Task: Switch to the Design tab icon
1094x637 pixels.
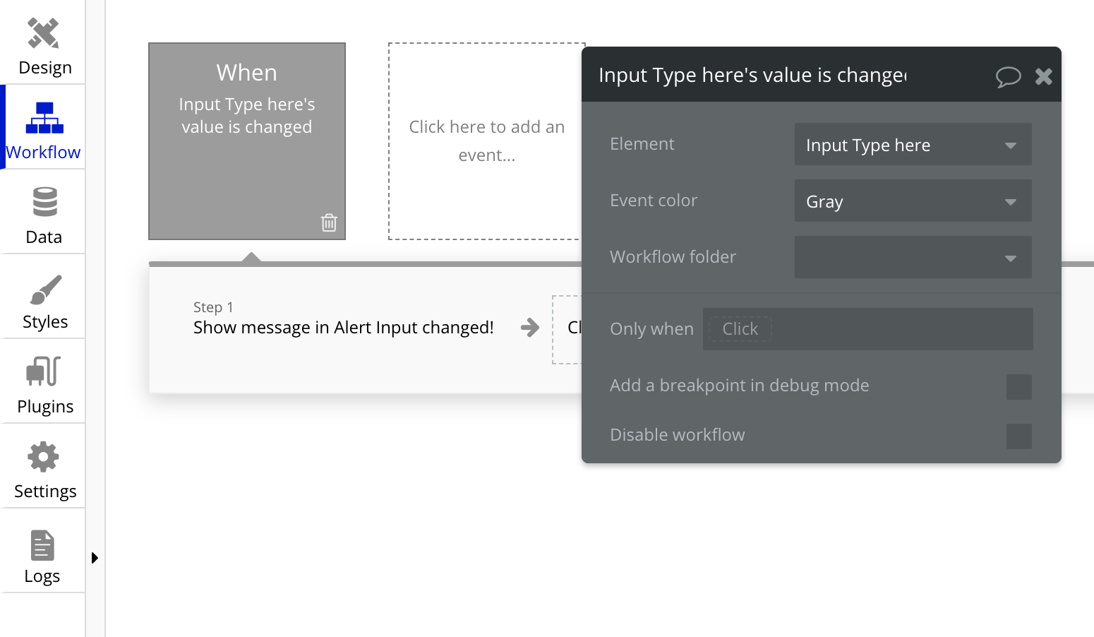Action: [44, 44]
